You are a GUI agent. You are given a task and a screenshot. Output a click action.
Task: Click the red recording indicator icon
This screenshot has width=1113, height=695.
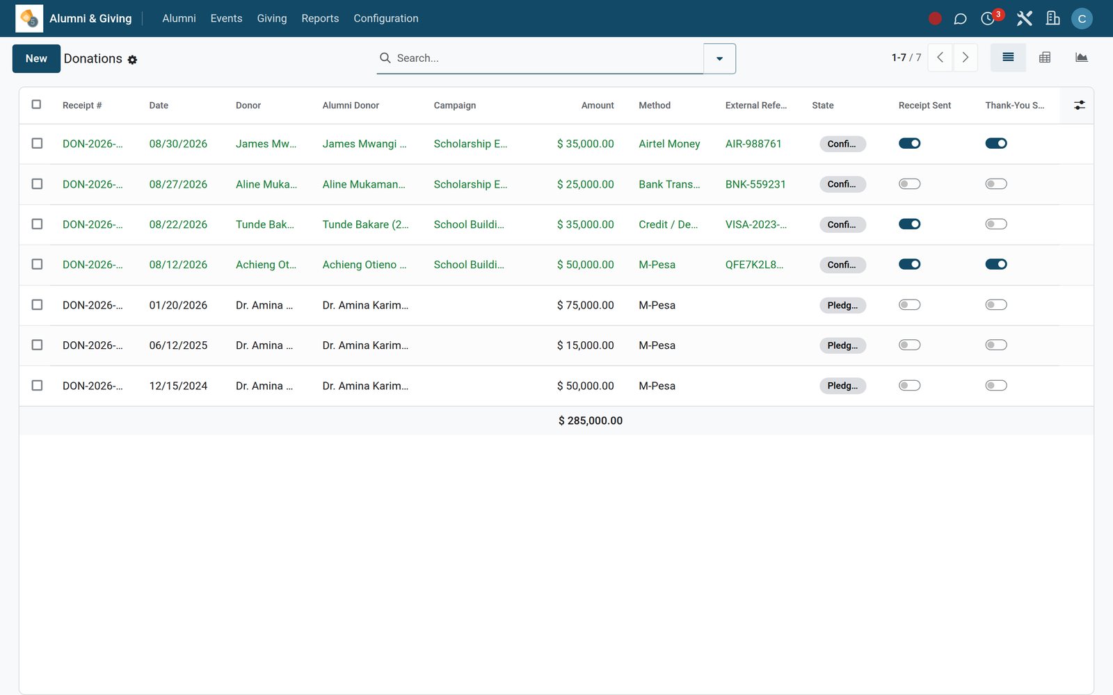pos(935,19)
